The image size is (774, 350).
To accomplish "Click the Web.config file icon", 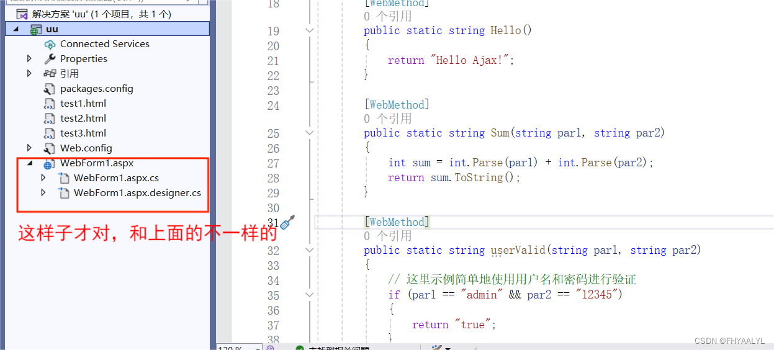I will point(50,148).
